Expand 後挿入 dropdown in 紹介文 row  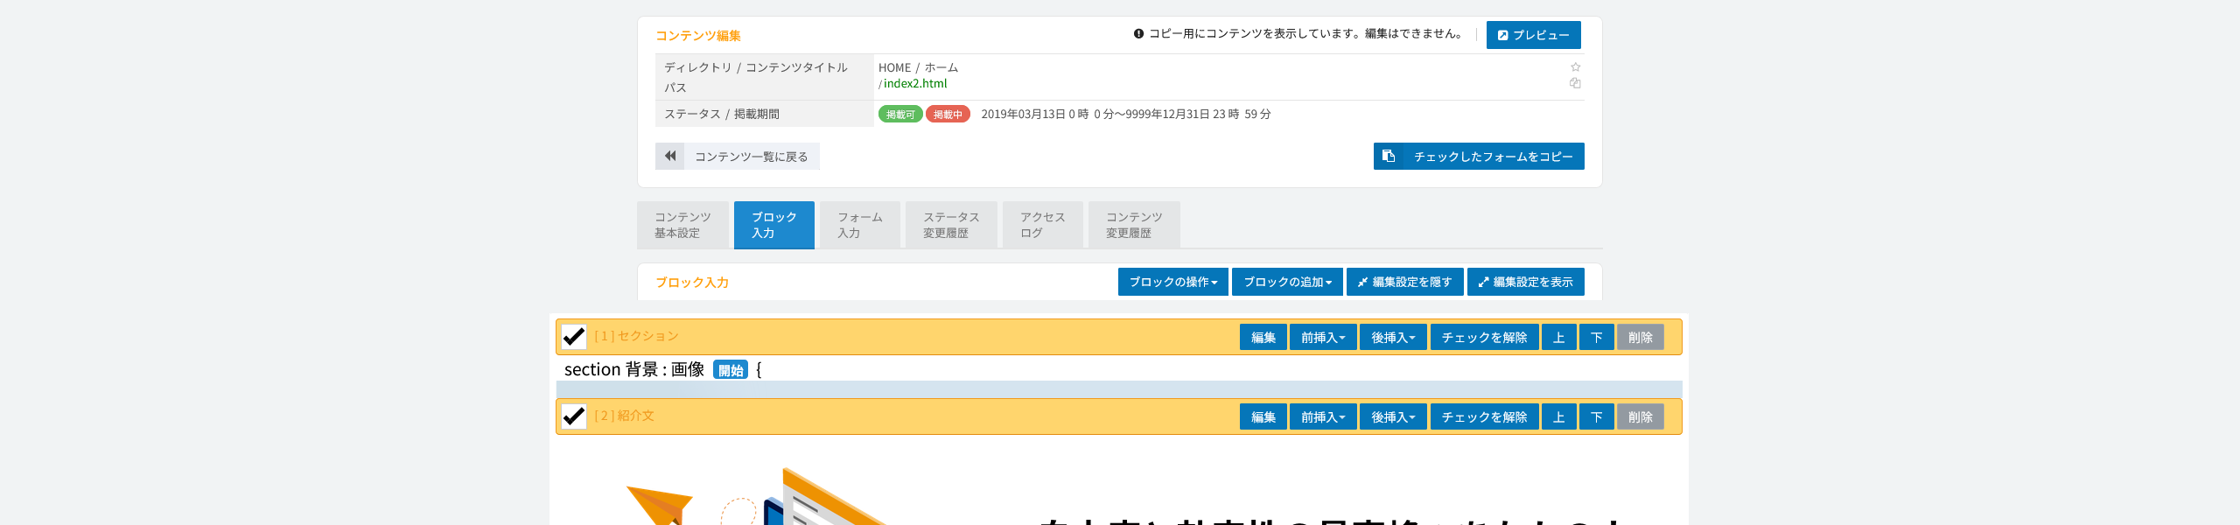(x=1393, y=416)
